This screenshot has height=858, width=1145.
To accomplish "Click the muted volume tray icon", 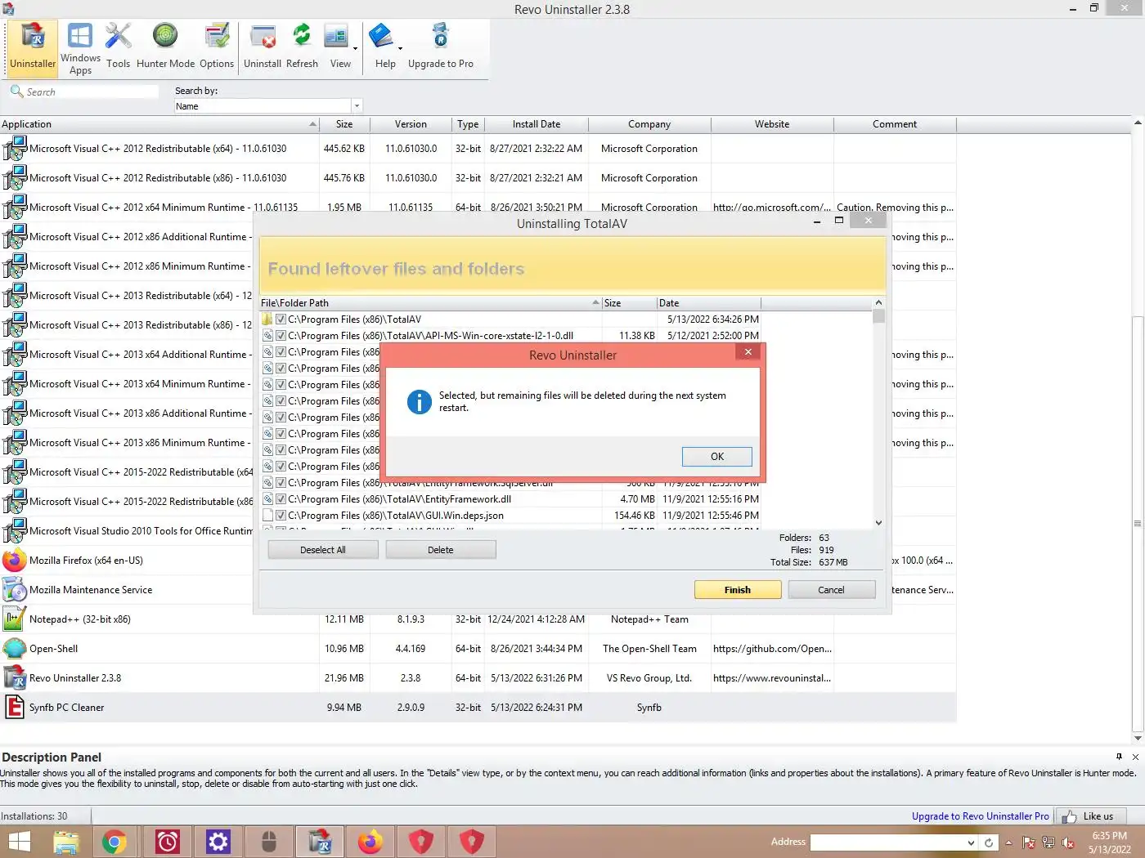I will point(1068,842).
